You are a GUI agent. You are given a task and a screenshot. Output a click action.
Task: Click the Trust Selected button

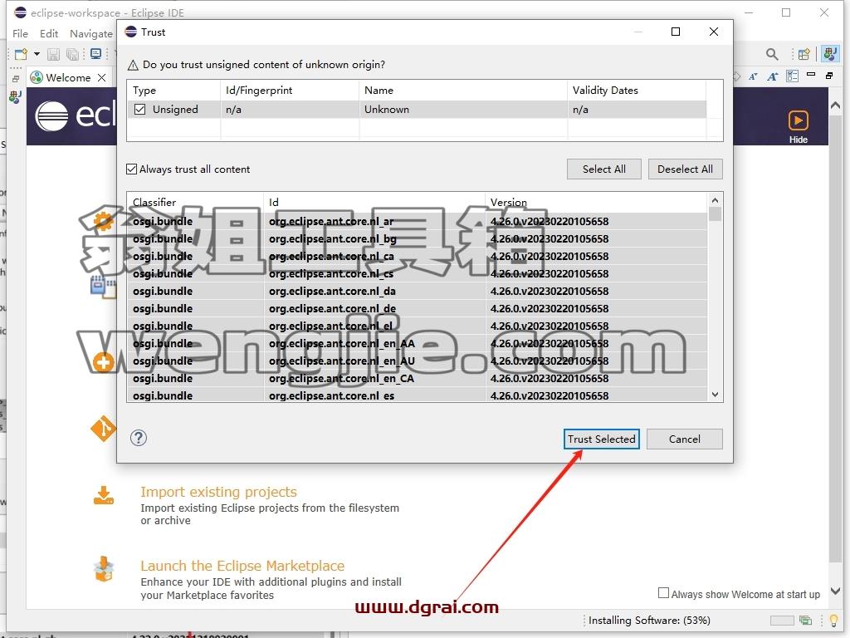(x=601, y=439)
